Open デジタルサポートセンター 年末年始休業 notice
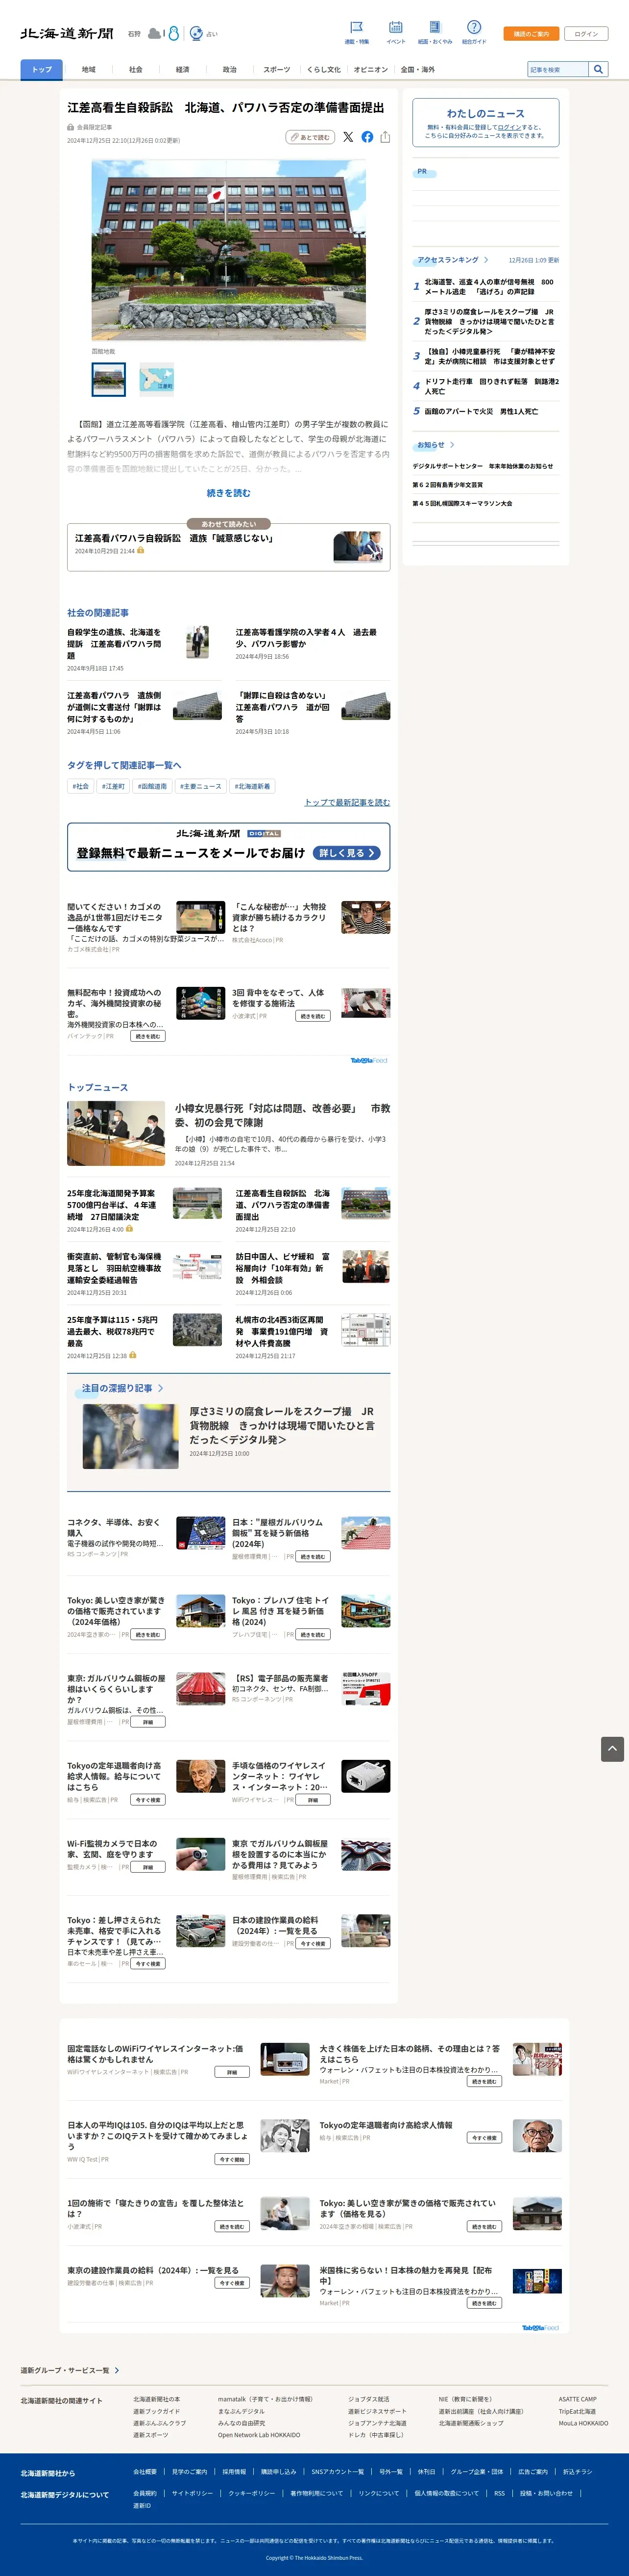This screenshot has height=2576, width=629. click(x=482, y=466)
